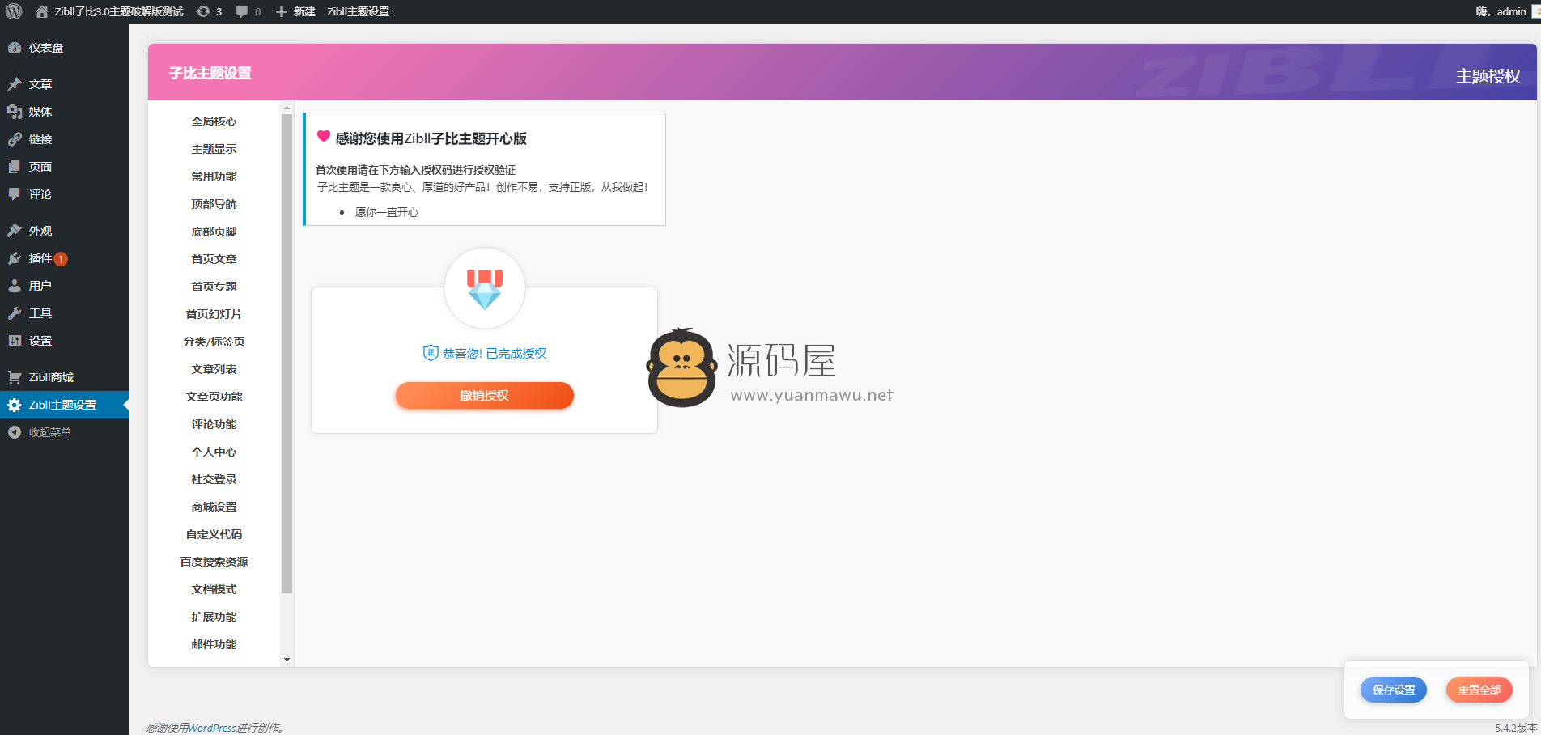Select 邮件功能 settings tab

pos(214,644)
